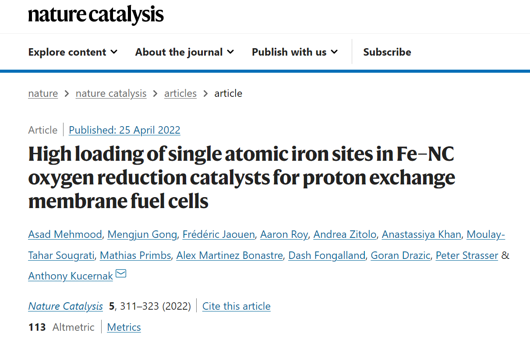Click the article title heading
The image size is (530, 343).
tap(241, 177)
